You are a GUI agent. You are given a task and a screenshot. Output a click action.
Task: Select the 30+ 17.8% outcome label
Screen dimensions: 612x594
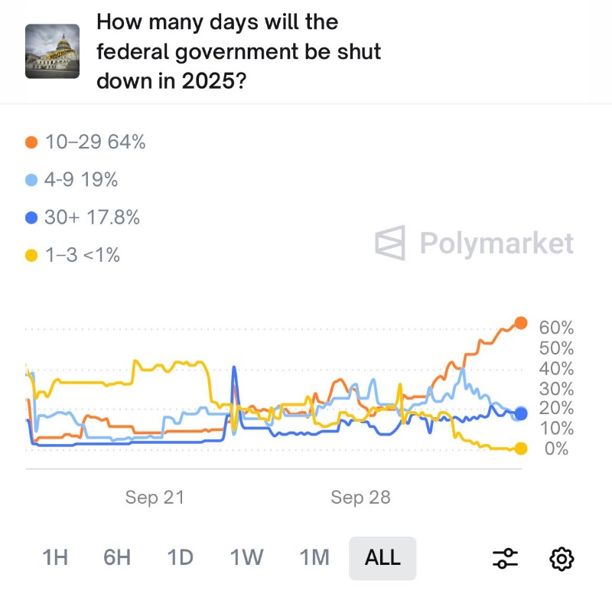click(x=92, y=218)
